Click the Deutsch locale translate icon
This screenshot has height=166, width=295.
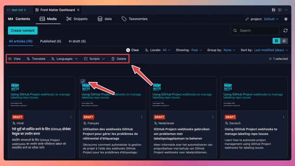pos(226,124)
